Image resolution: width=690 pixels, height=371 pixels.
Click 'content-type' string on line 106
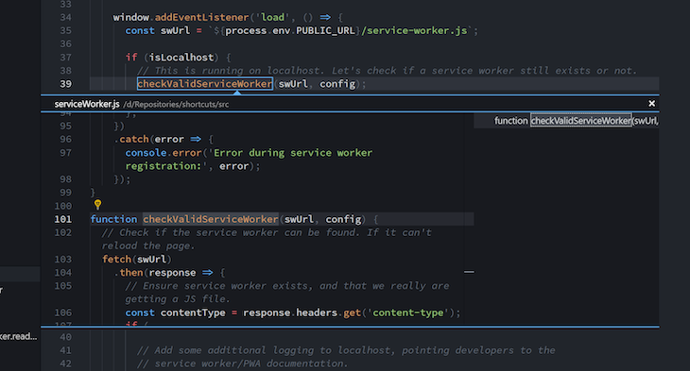click(x=408, y=312)
